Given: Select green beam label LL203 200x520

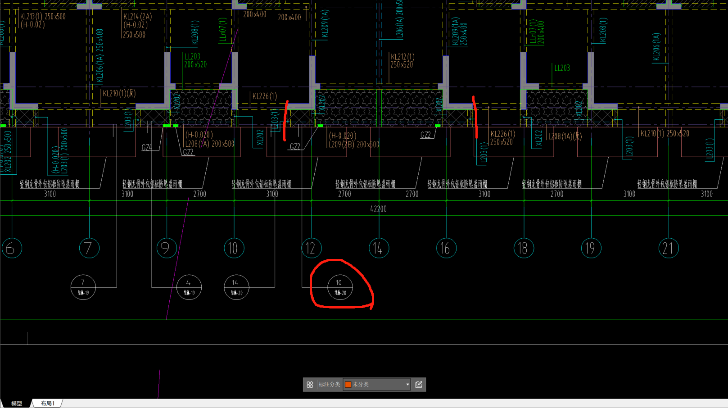Looking at the screenshot, I should 195,61.
